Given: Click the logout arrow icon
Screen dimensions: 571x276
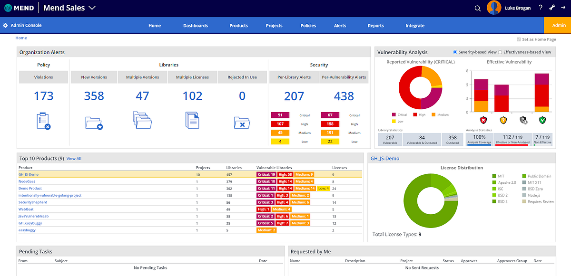Looking at the screenshot, I should point(563,8).
